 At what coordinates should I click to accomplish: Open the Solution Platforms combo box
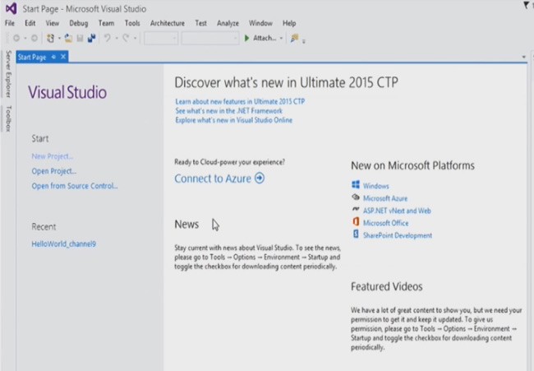click(x=210, y=38)
